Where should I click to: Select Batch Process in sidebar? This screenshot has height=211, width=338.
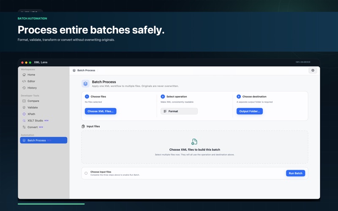[x=44, y=140]
